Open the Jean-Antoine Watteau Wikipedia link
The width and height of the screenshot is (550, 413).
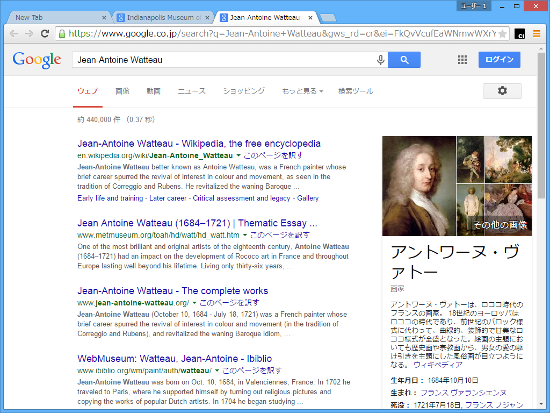pyautogui.click(x=199, y=143)
